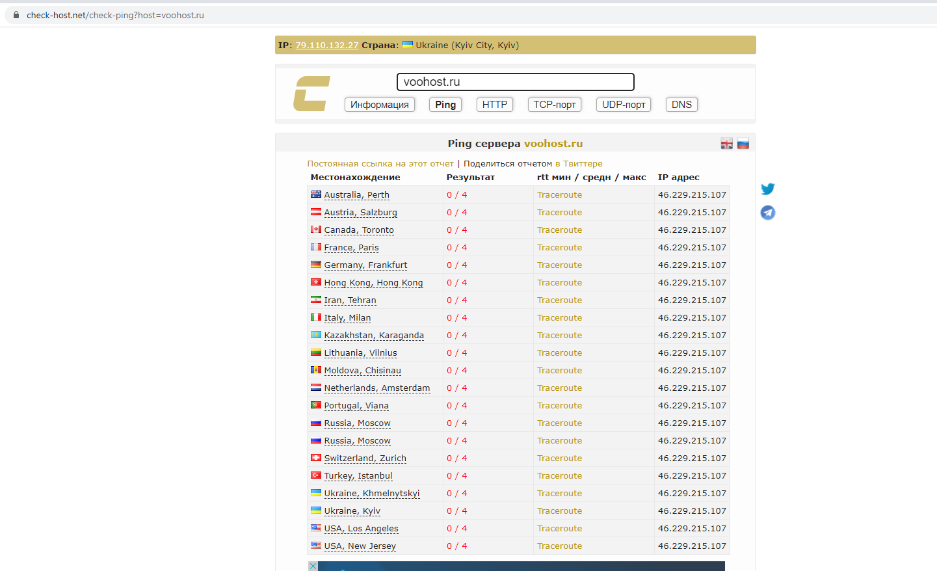Open the Kazakhstan, Karaganda location link
The height and width of the screenshot is (571, 937).
click(x=374, y=336)
